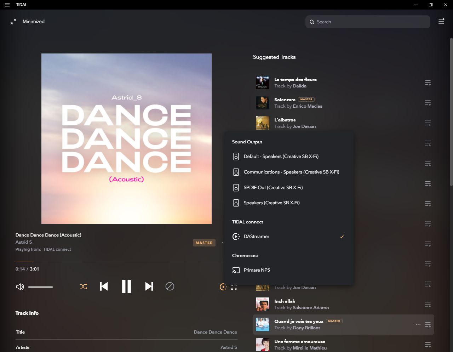This screenshot has width=453, height=352.
Task: Open artist Astrid S link under the title
Action: click(x=24, y=242)
